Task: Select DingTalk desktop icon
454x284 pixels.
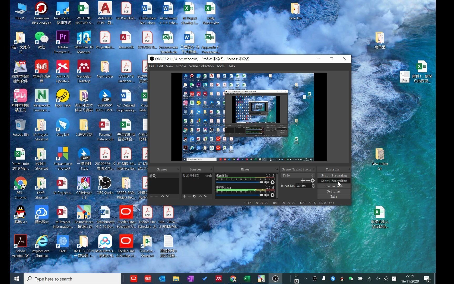Action: tap(63, 128)
